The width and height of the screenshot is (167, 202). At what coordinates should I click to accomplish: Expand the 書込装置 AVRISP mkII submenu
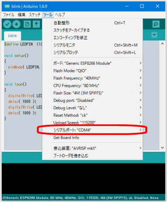(92, 148)
